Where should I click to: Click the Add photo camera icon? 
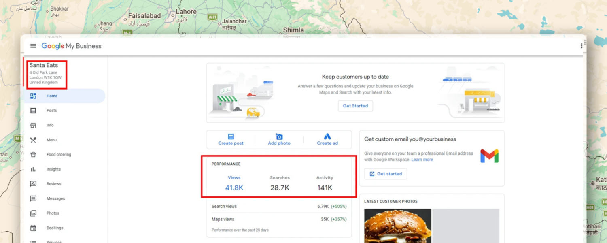point(279,137)
